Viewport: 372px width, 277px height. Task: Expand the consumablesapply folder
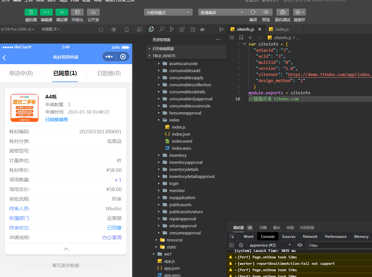tap(186, 78)
